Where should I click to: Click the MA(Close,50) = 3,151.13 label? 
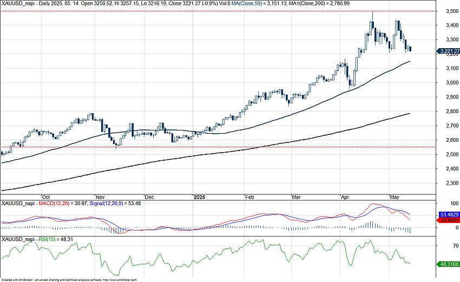260,3
